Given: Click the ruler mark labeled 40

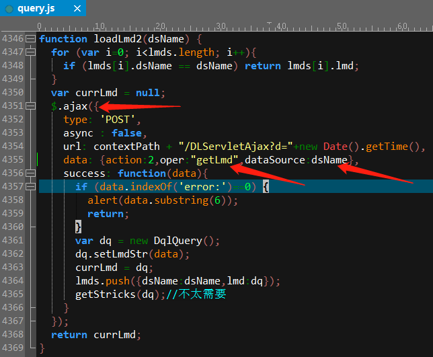Looking at the screenshot, I should pyautogui.click(x=281, y=26).
